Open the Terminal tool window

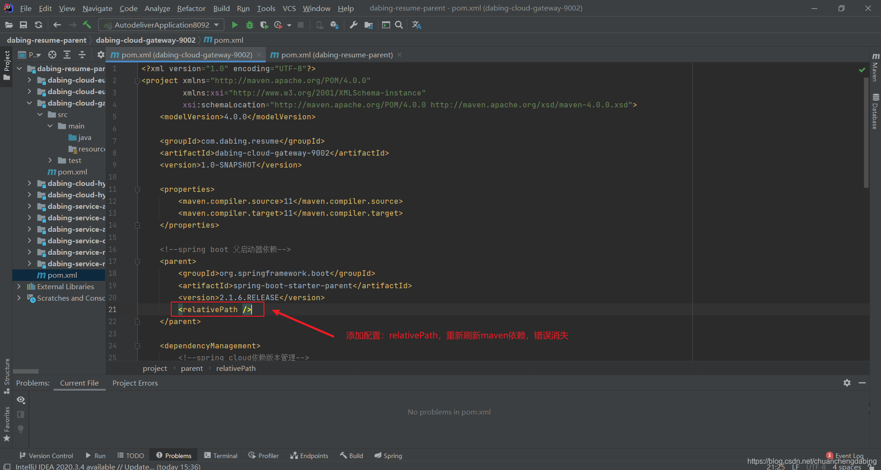221,455
